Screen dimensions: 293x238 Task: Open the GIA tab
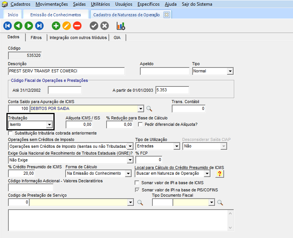pyautogui.click(x=117, y=38)
